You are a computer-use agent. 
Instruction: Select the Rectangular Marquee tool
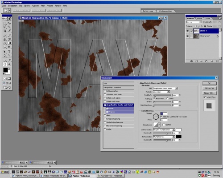[x=5, y=23]
